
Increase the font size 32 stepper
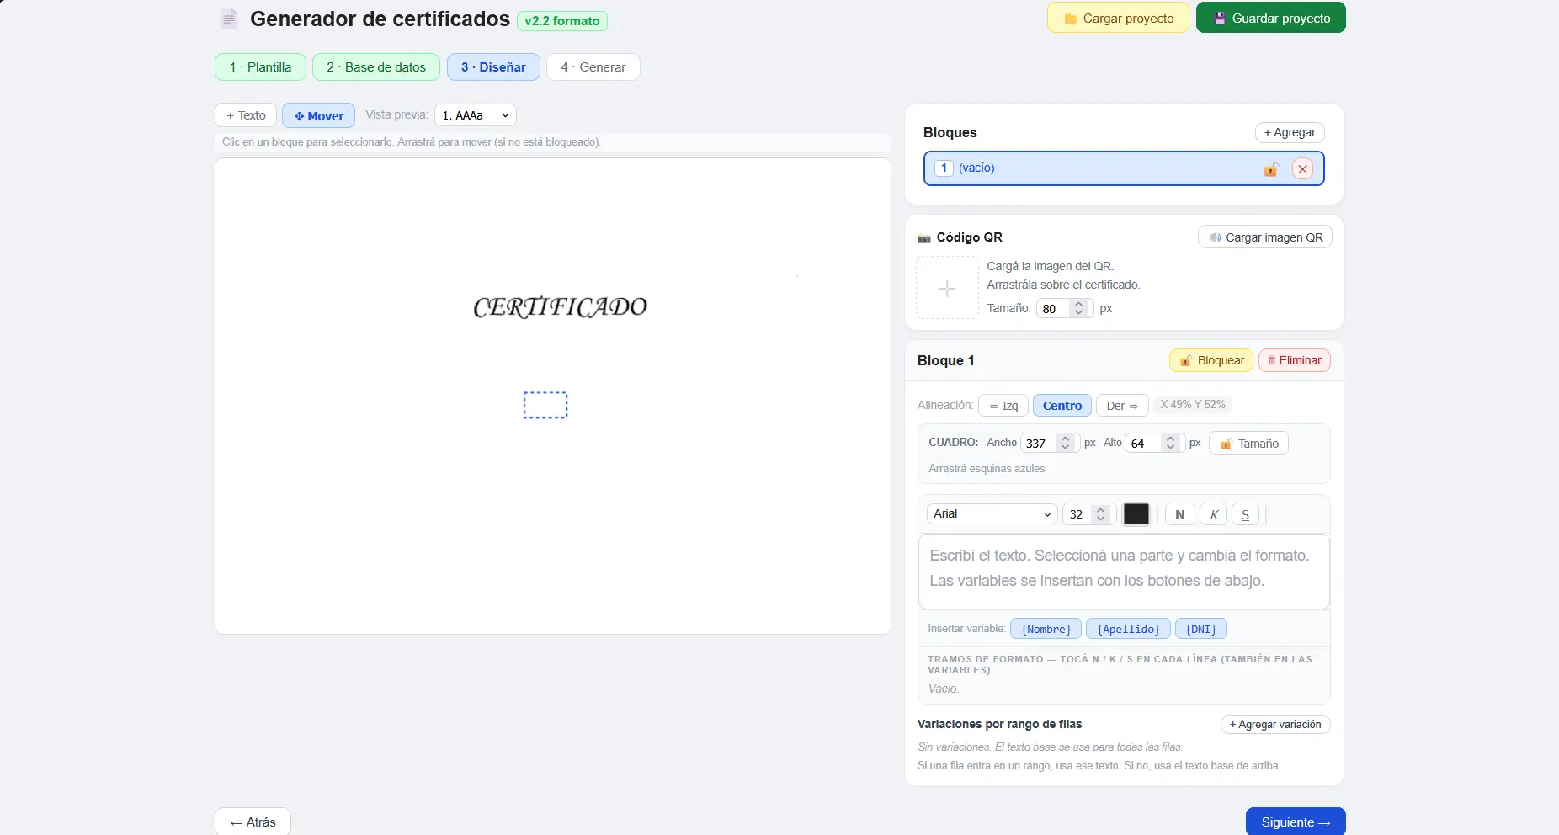coord(1100,510)
